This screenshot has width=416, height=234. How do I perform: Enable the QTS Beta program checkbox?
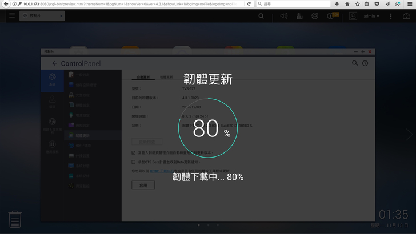tap(134, 162)
